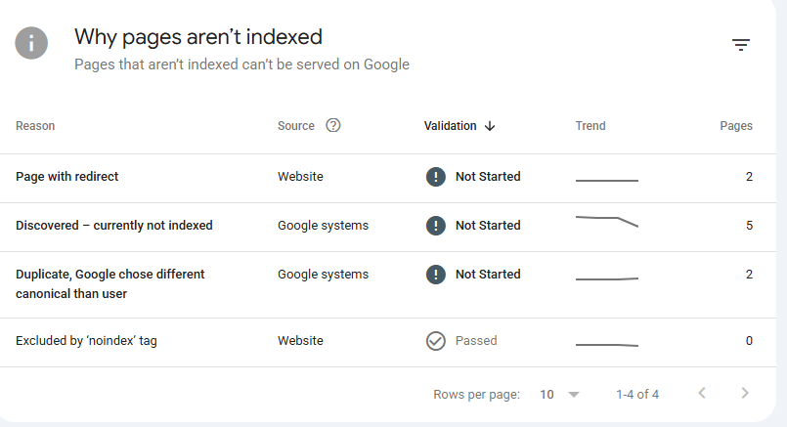
Task: Click the Why pages aren't indexed heading
Action: click(x=198, y=37)
